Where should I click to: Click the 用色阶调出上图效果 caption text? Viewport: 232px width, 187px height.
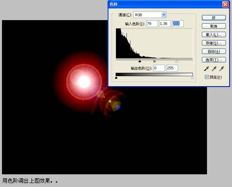(x=30, y=180)
